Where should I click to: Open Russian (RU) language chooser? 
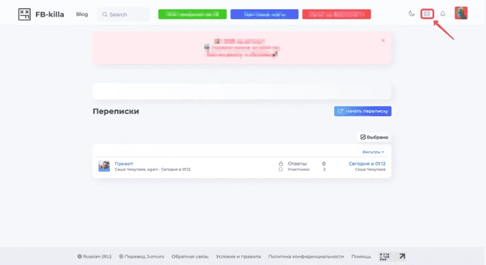[95, 256]
